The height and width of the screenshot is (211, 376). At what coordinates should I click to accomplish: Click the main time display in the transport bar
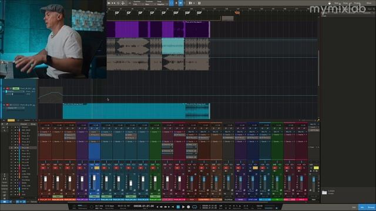coord(143,206)
